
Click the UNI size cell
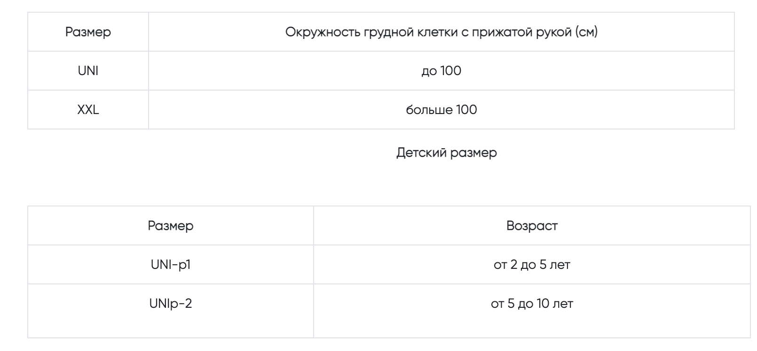point(88,71)
